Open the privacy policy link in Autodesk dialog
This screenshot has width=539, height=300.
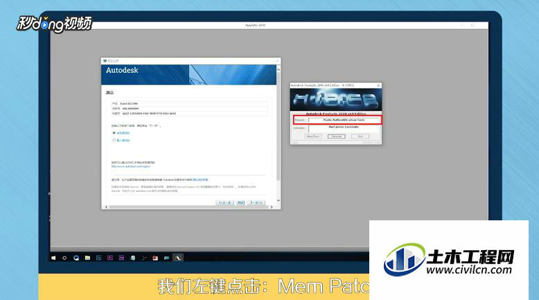200,179
